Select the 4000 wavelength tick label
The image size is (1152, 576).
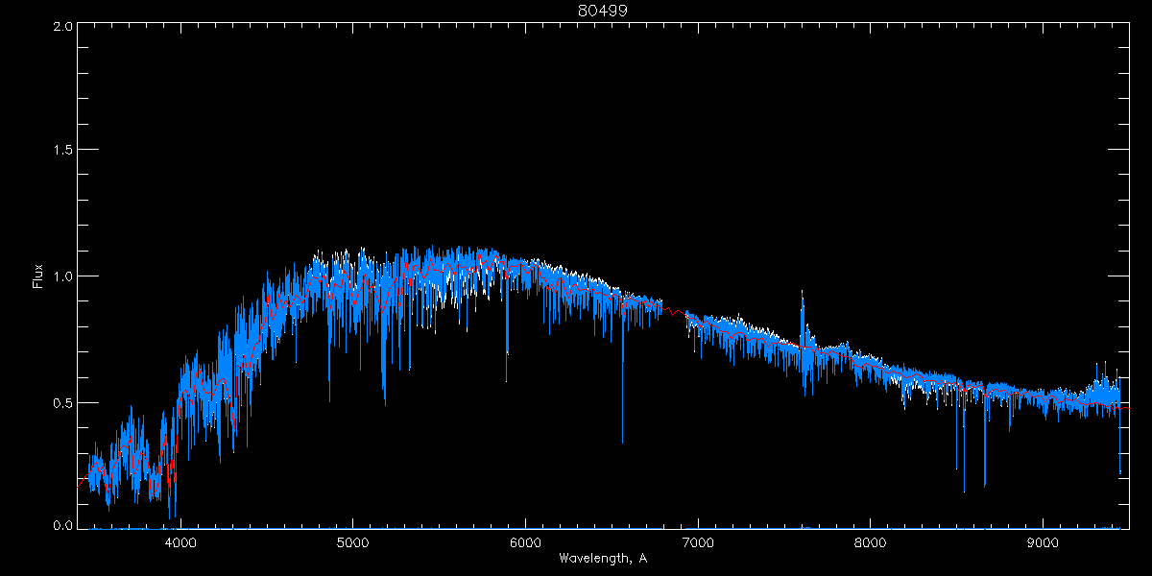click(180, 540)
